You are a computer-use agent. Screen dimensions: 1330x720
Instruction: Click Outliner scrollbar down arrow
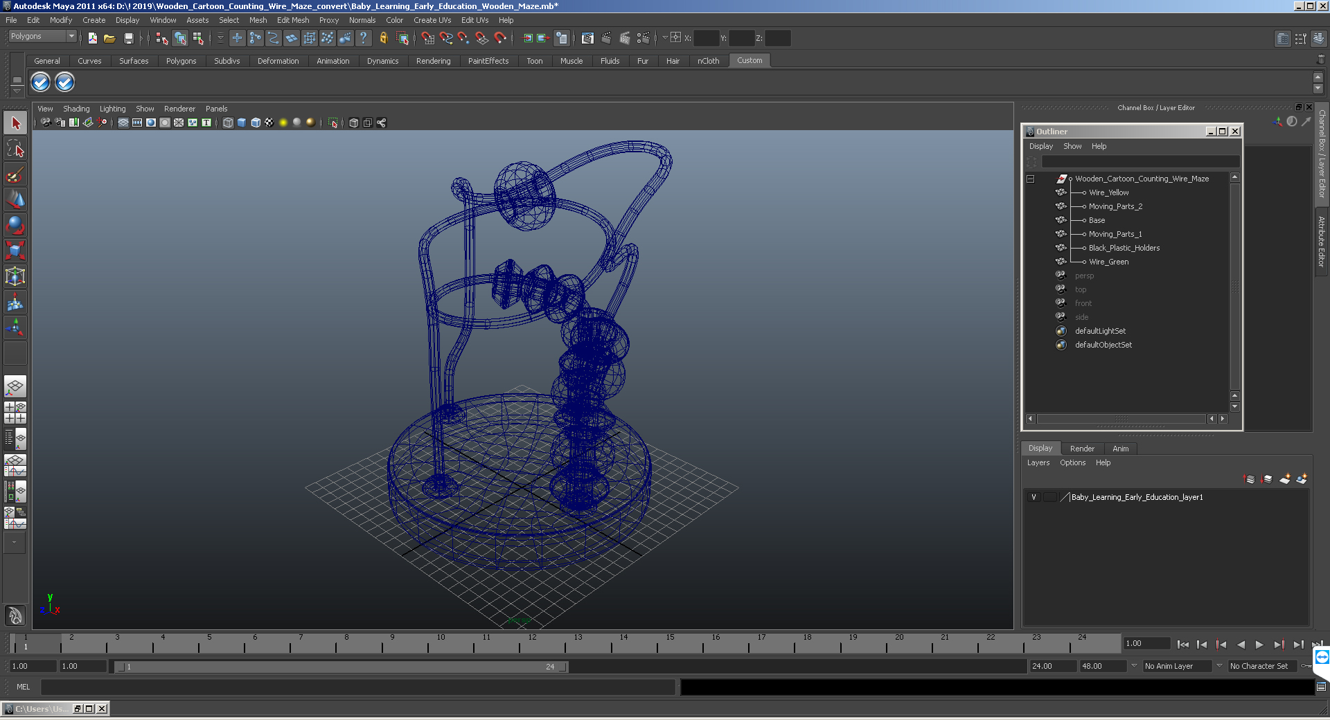pyautogui.click(x=1234, y=407)
